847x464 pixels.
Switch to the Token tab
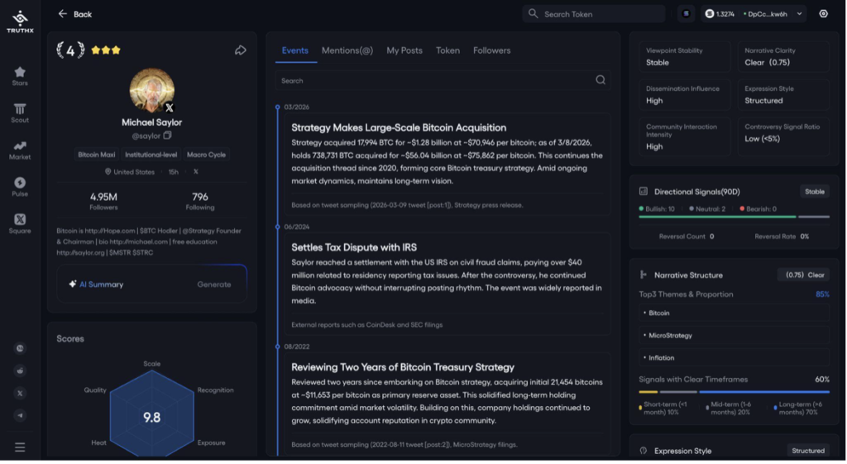pyautogui.click(x=447, y=50)
